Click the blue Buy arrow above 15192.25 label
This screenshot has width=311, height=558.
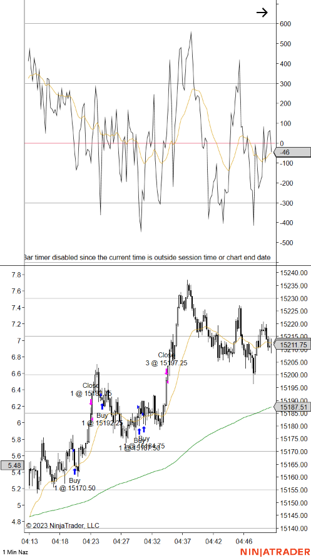pos(102,407)
